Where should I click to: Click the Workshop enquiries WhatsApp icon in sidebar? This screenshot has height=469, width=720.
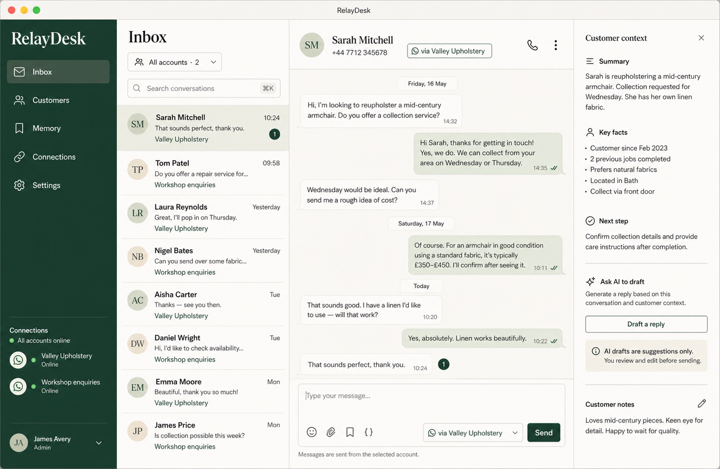(18, 386)
